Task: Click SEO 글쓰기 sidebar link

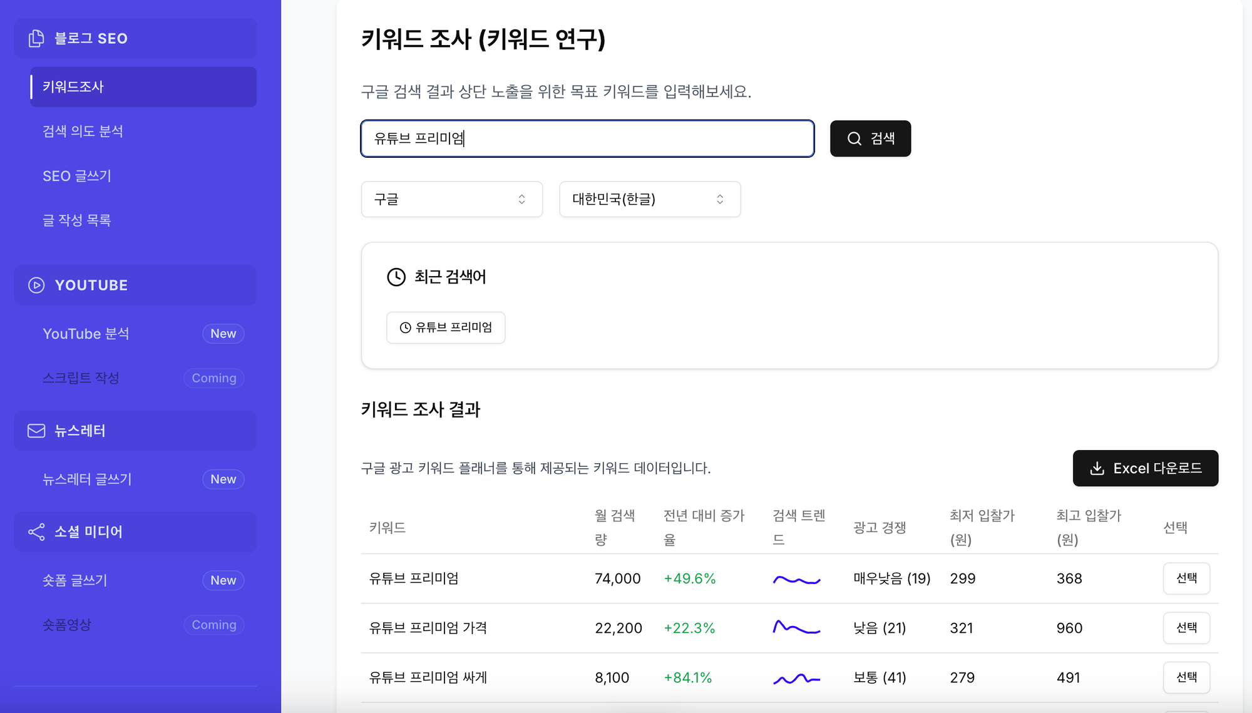Action: tap(78, 175)
